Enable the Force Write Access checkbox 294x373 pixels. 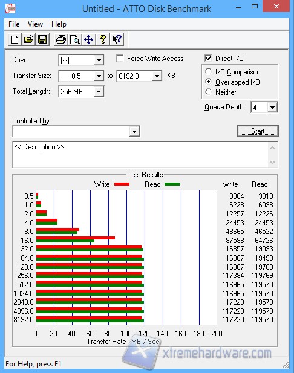[120, 59]
